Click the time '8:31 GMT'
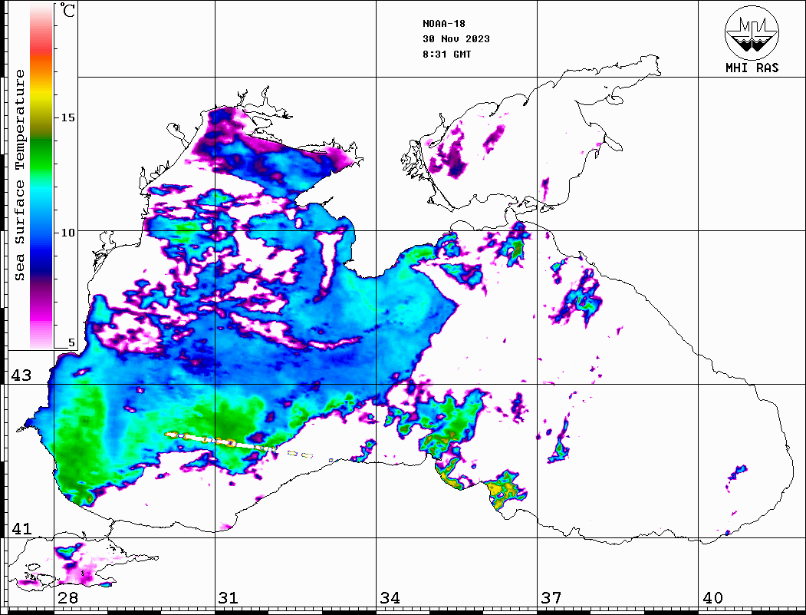The width and height of the screenshot is (806, 615). click(446, 55)
